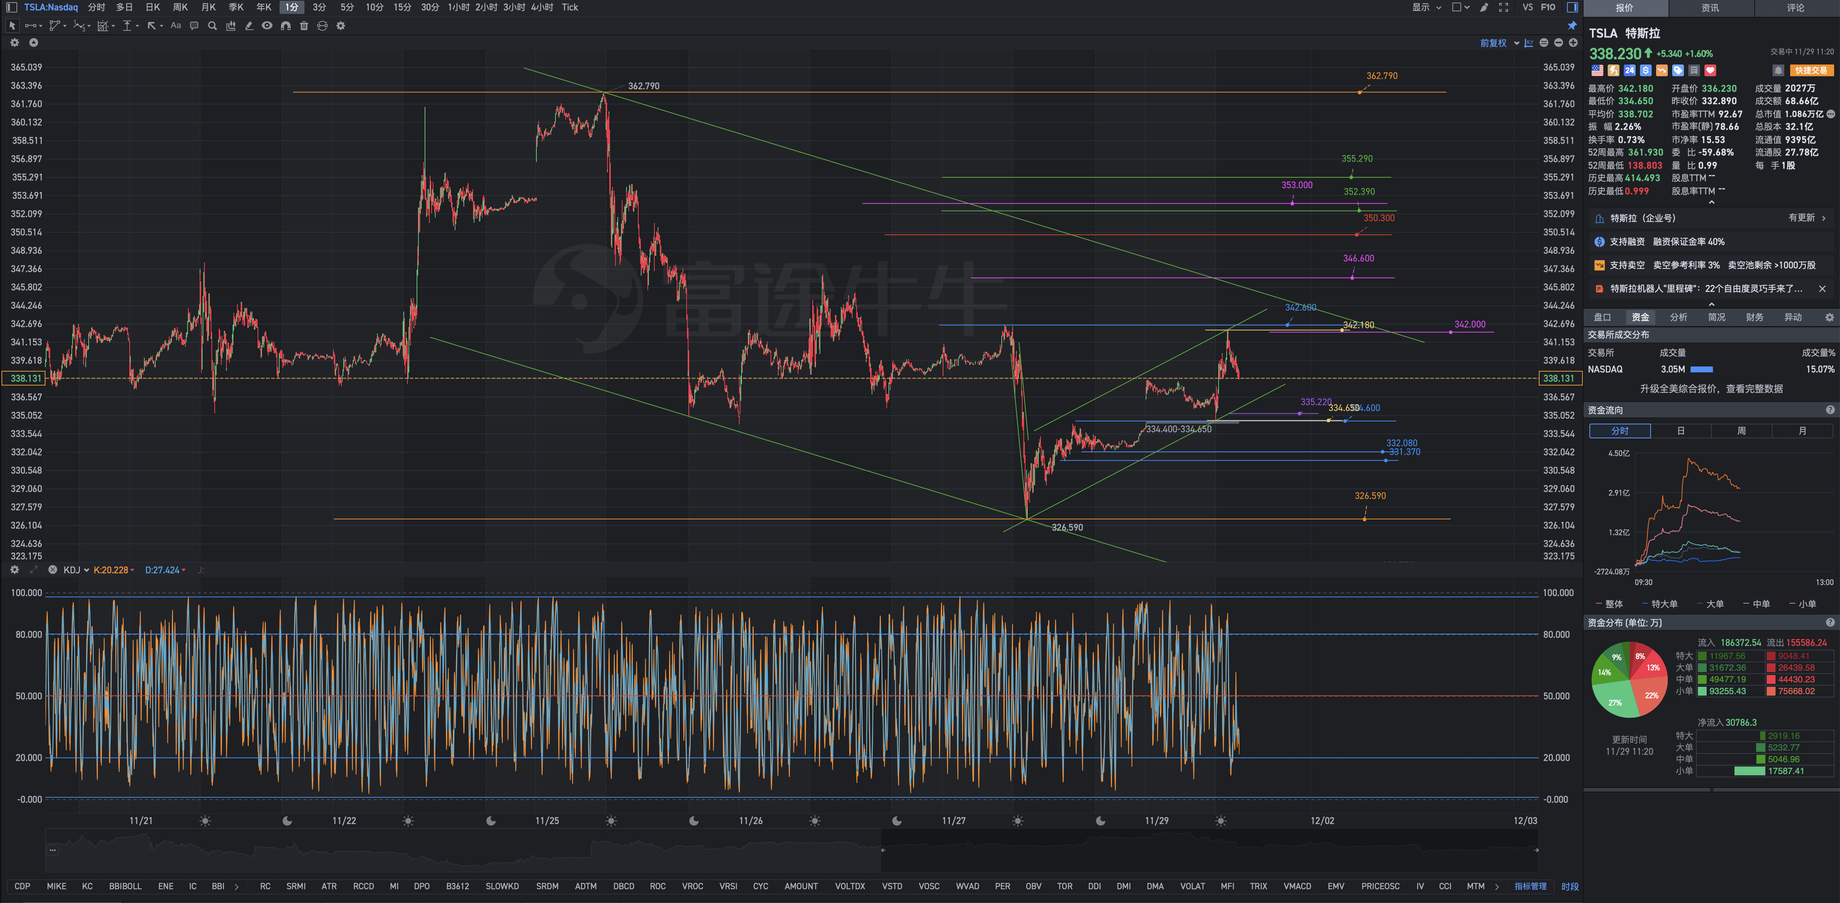Image resolution: width=1840 pixels, height=903 pixels.
Task: Open VS compare button
Action: (x=1527, y=7)
